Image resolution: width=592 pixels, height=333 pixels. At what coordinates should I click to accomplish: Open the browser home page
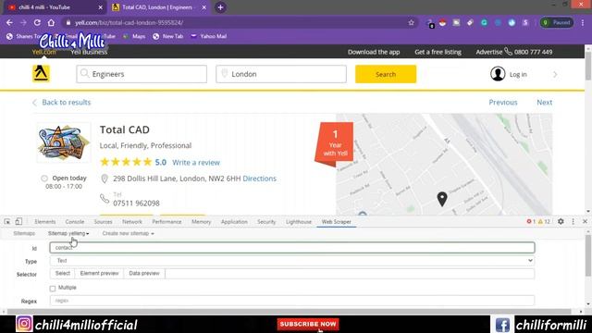pos(51,22)
